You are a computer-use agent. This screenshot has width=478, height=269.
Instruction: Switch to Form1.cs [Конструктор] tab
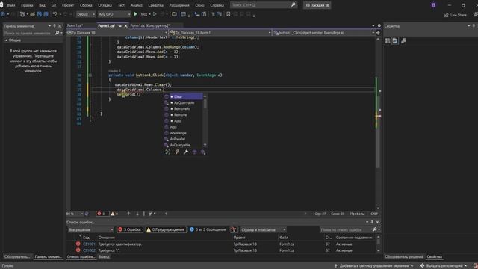[x=150, y=26]
